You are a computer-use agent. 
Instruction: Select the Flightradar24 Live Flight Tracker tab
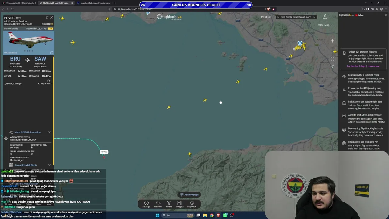pyautogui.click(x=57, y=3)
